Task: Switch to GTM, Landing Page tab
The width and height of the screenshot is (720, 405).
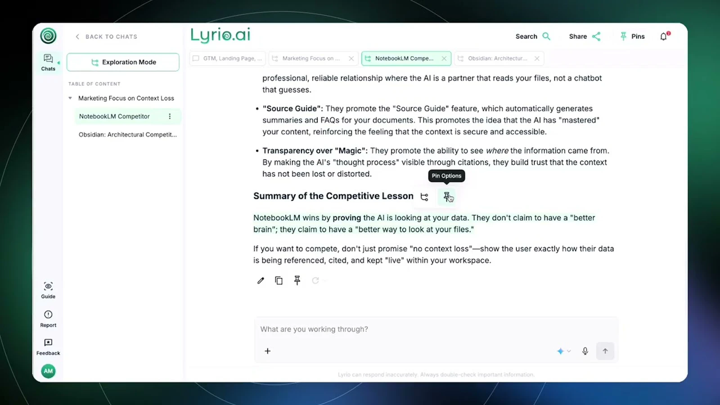Action: pyautogui.click(x=228, y=58)
